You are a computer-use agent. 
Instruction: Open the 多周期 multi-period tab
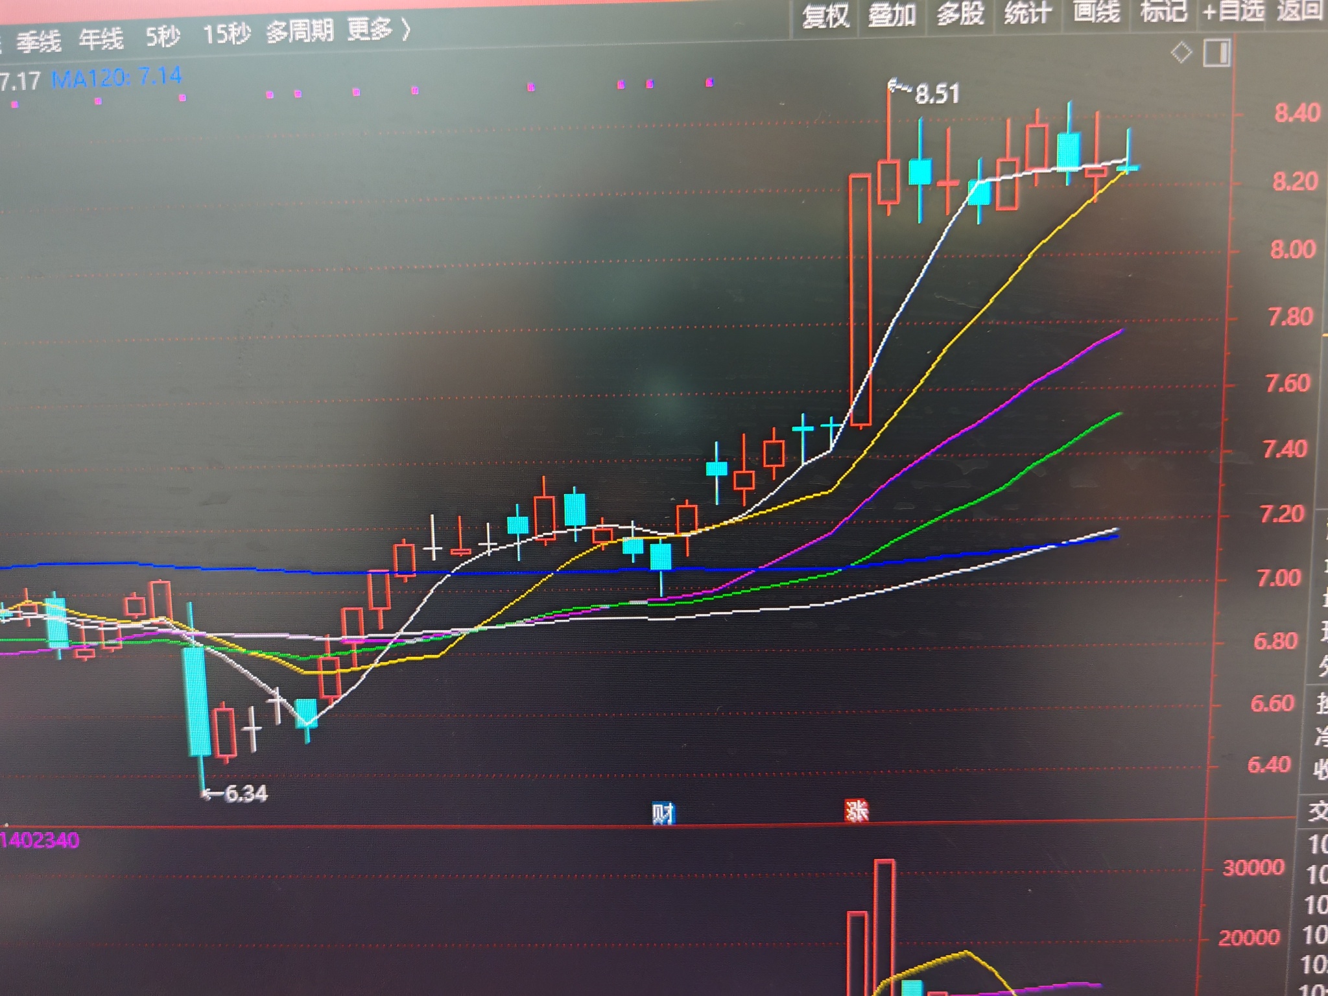click(300, 30)
